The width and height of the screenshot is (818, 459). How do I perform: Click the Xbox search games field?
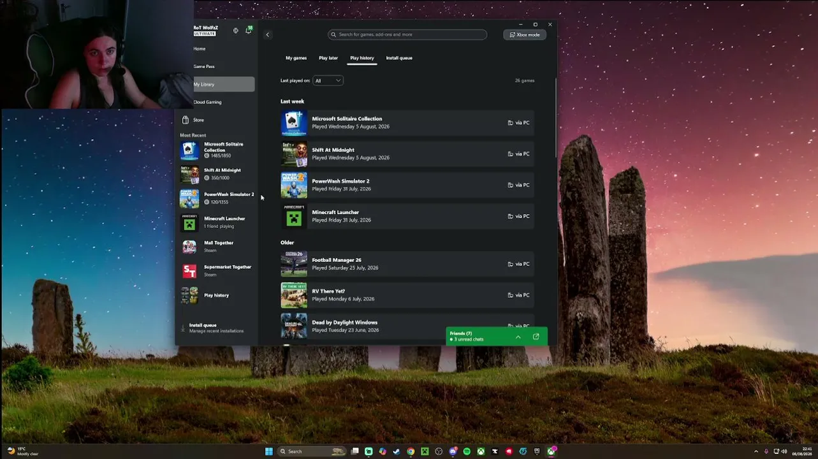pos(407,34)
